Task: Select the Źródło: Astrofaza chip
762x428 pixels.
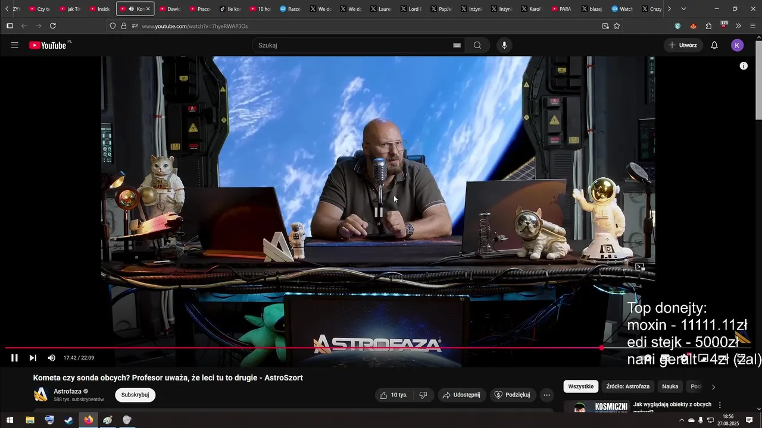Action: pos(628,386)
